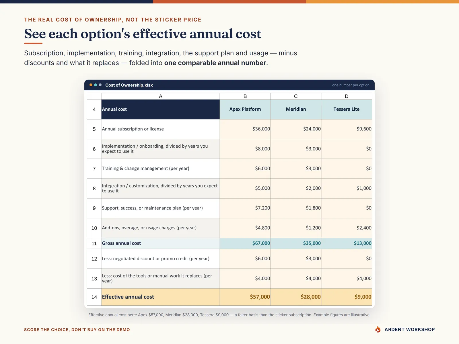Viewport: 459px width, 344px height.
Task: Click the caption beginning 'Effective annual cost here'
Action: pyautogui.click(x=229, y=315)
